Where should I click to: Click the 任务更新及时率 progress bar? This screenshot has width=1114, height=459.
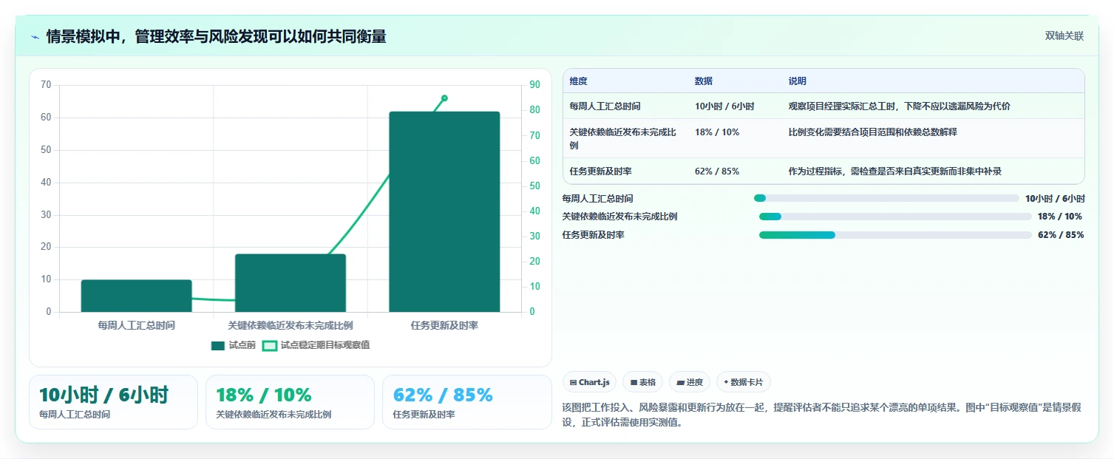point(895,235)
